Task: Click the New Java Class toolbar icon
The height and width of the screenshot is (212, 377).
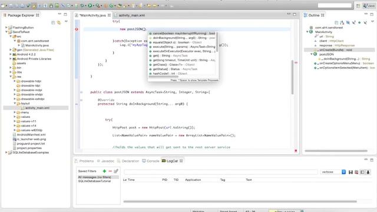Action: tap(111, 5)
